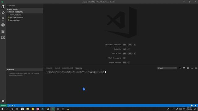
Task: Open the Windows Start menu
Action: [2, 109]
